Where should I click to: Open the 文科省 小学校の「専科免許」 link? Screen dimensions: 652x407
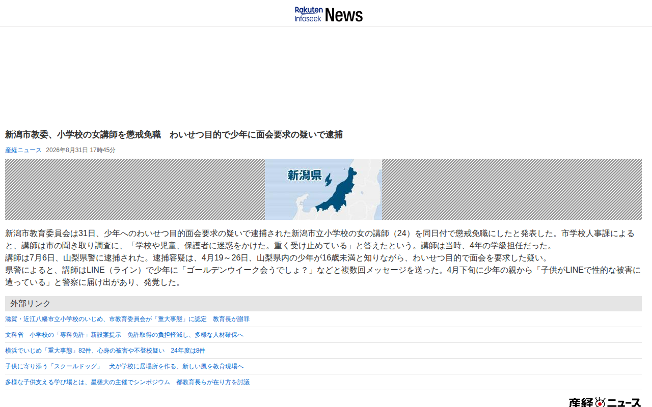124,335
